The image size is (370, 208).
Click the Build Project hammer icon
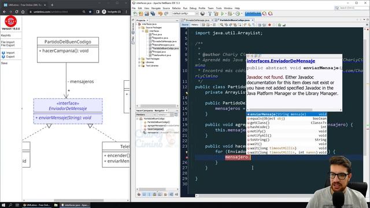coord(210,14)
